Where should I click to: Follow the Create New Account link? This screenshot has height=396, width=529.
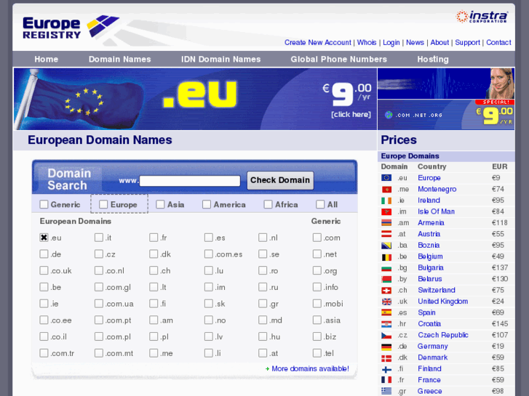coord(318,42)
